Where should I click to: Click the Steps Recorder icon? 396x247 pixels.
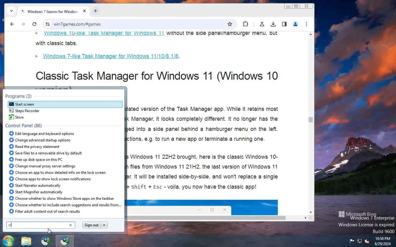[11, 111]
